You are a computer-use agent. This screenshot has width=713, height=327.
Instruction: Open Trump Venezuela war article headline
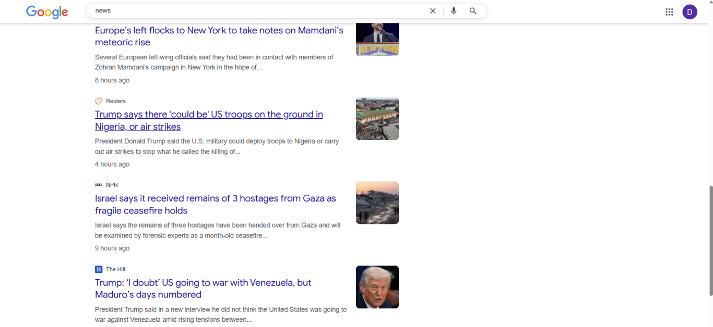pos(203,288)
